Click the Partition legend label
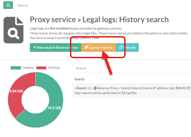Viewport: 191px width, 137px height. [28, 68]
